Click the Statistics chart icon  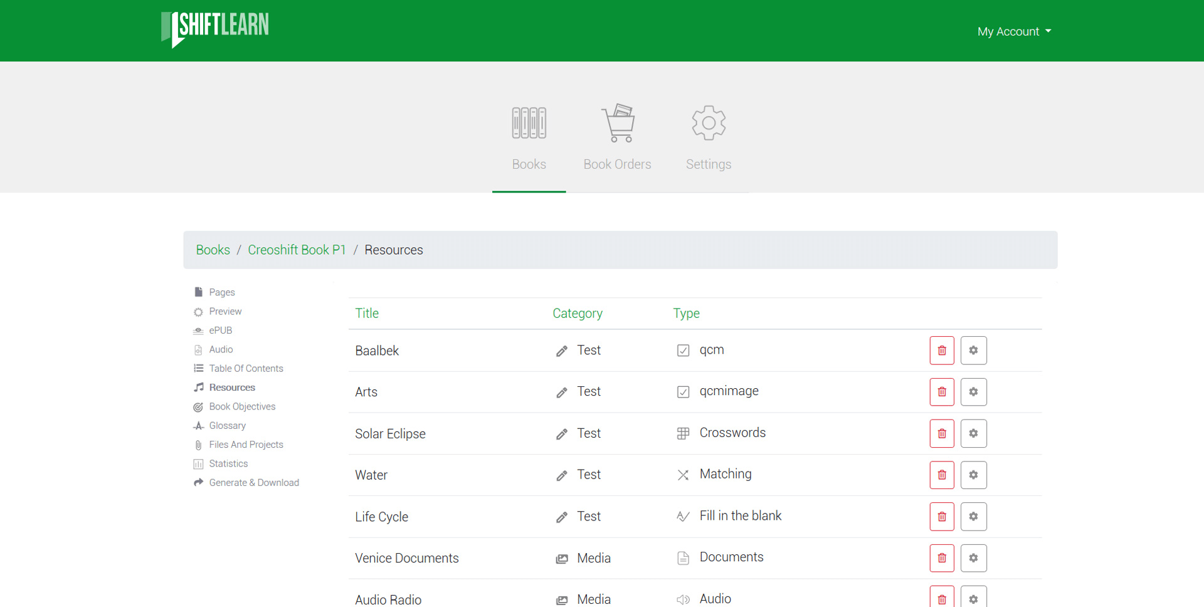click(x=198, y=464)
